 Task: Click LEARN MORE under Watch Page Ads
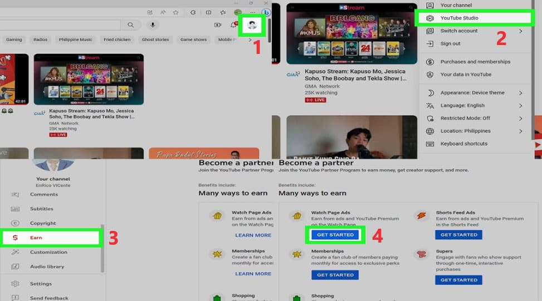point(253,235)
